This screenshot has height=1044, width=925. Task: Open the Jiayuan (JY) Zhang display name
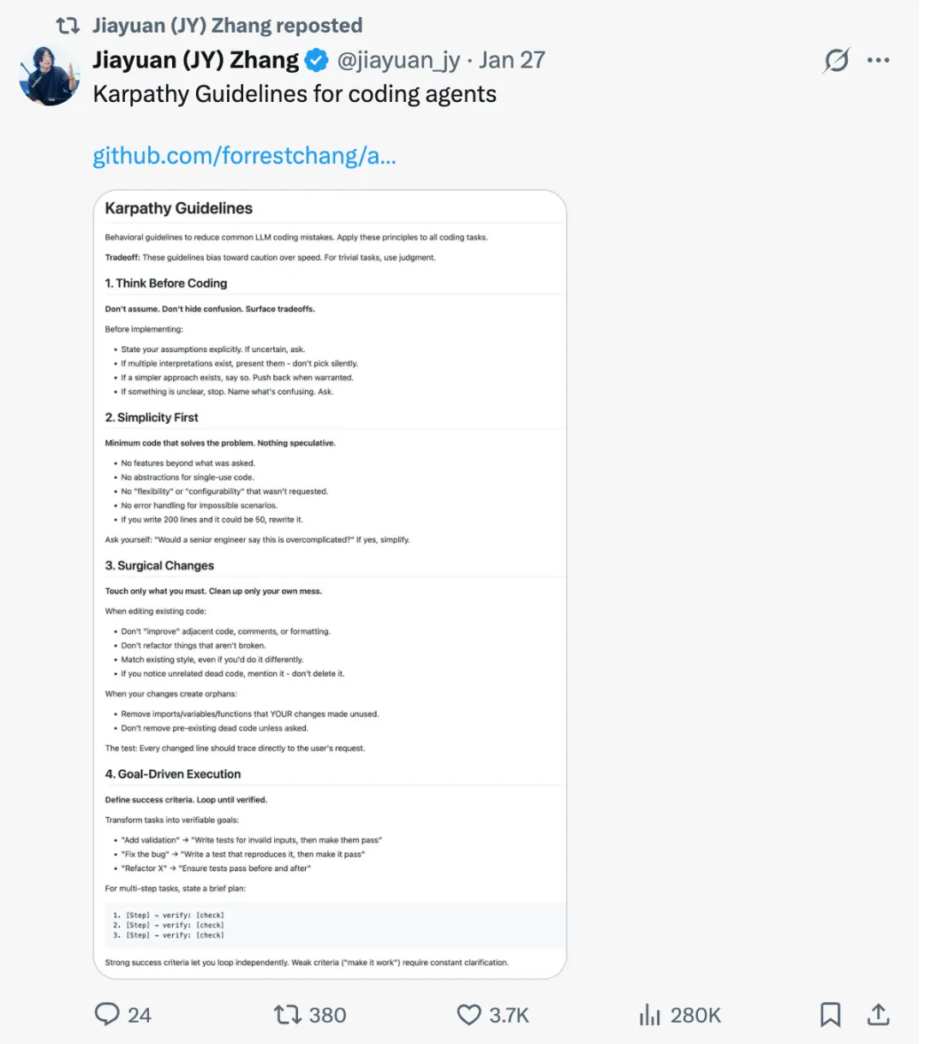196,61
